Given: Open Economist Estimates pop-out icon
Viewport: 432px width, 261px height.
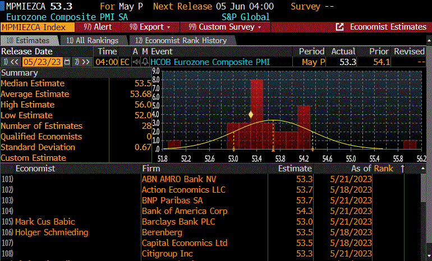Looking at the screenshot, I should point(339,27).
